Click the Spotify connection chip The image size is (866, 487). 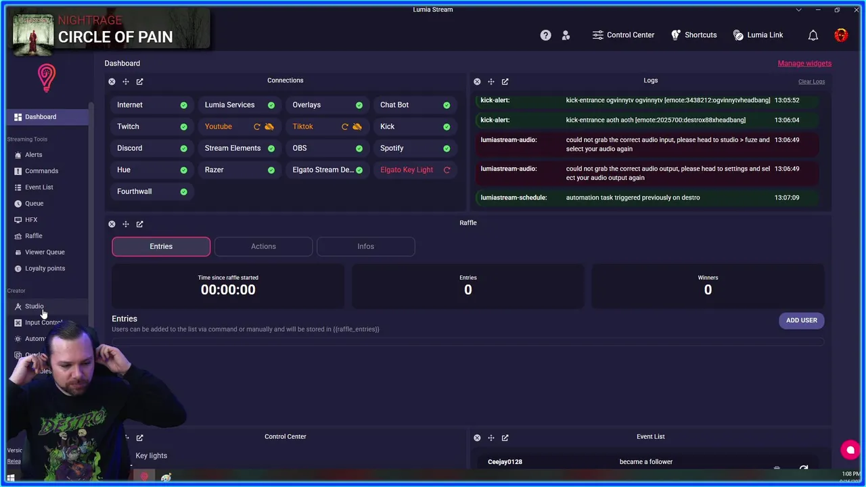coord(415,148)
